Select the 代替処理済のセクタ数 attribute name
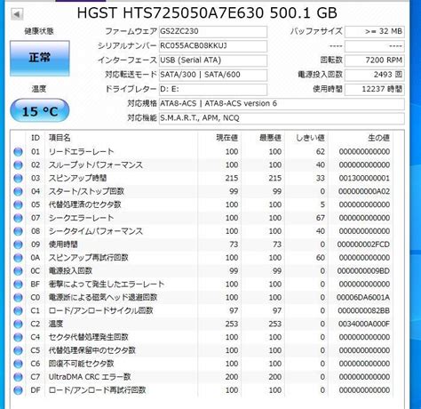This screenshot has width=421, height=409. tap(85, 204)
